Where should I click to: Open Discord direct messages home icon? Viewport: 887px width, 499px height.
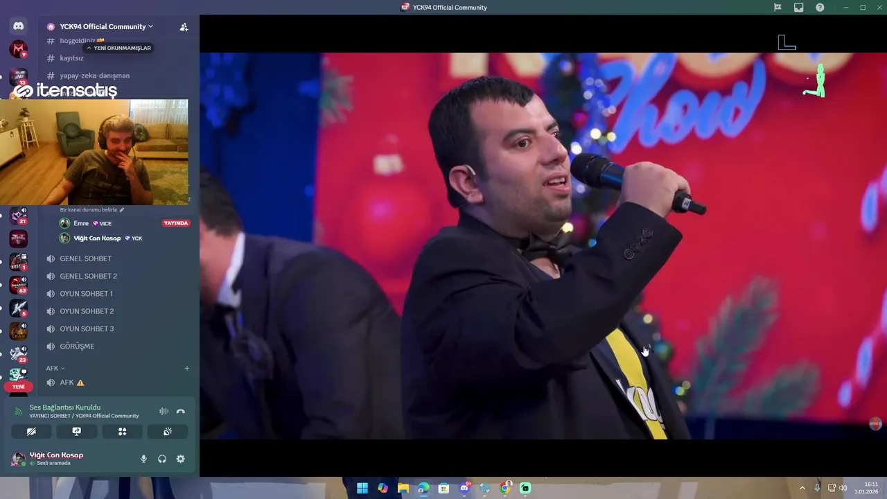pyautogui.click(x=18, y=26)
